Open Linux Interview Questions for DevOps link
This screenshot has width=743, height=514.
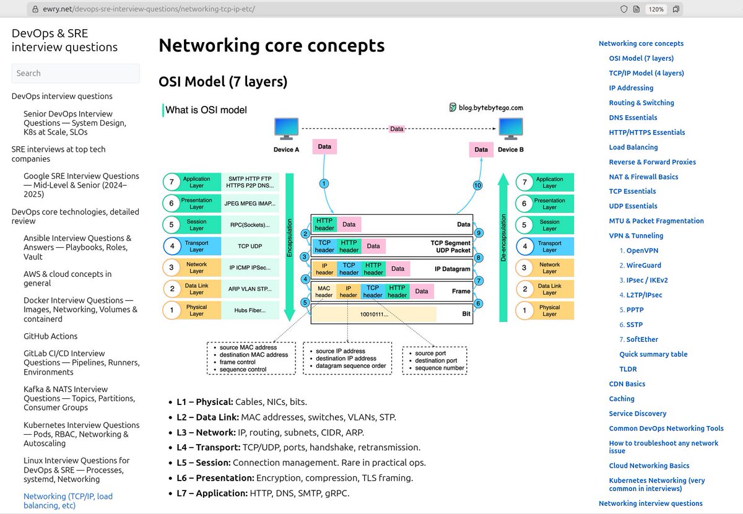pyautogui.click(x=77, y=470)
